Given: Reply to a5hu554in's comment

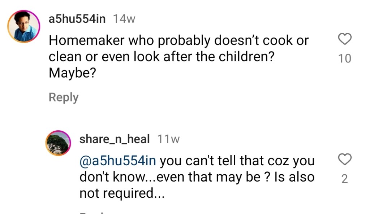Looking at the screenshot, I should 64,97.
